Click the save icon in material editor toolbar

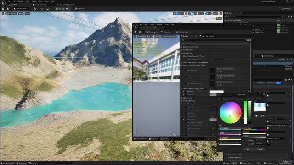[136, 32]
